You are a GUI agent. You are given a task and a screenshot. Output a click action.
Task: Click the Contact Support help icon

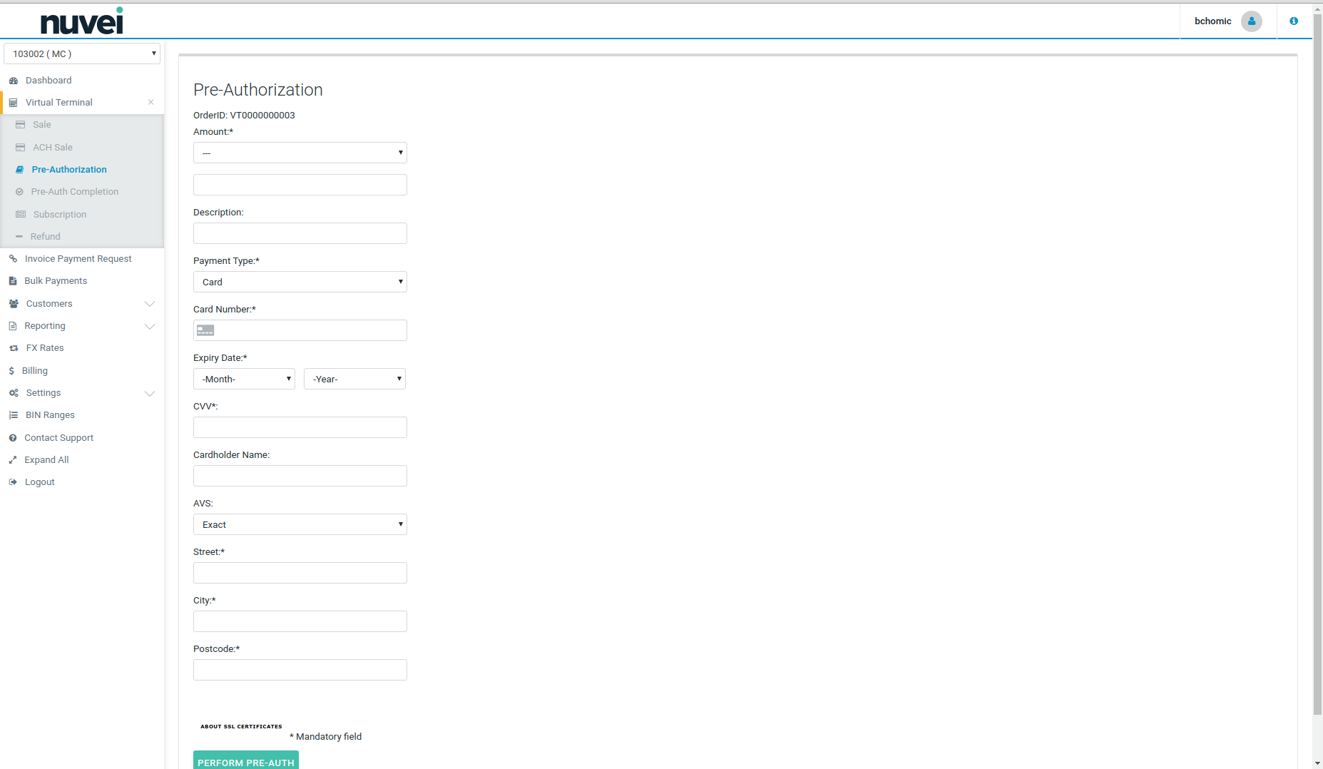[x=13, y=438]
